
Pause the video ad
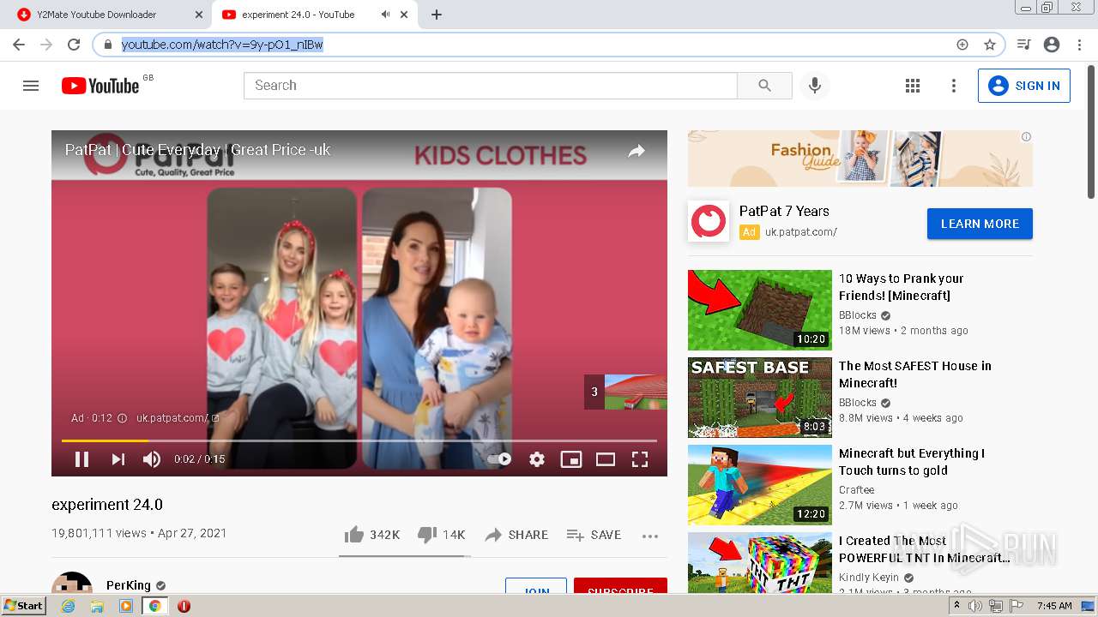81,459
